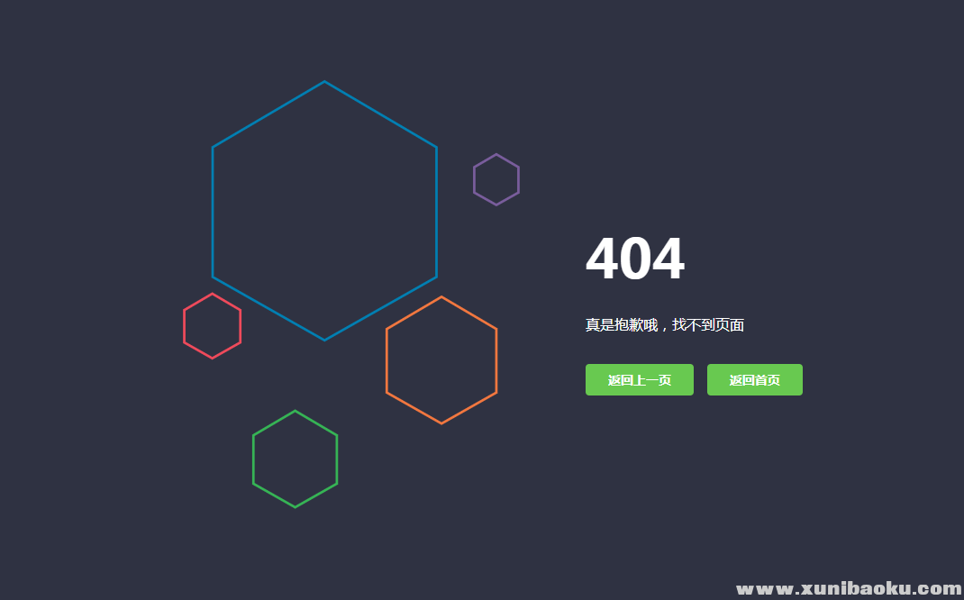Click the zero in the 404 heading
The image size is (964, 600).
(635, 259)
